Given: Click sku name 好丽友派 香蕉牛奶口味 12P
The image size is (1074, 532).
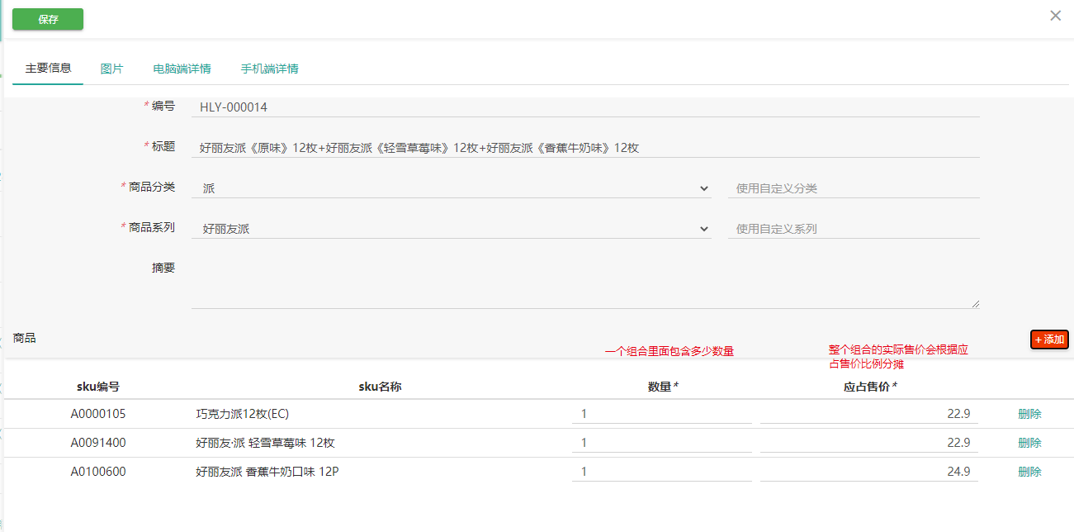Looking at the screenshot, I should coord(267,472).
